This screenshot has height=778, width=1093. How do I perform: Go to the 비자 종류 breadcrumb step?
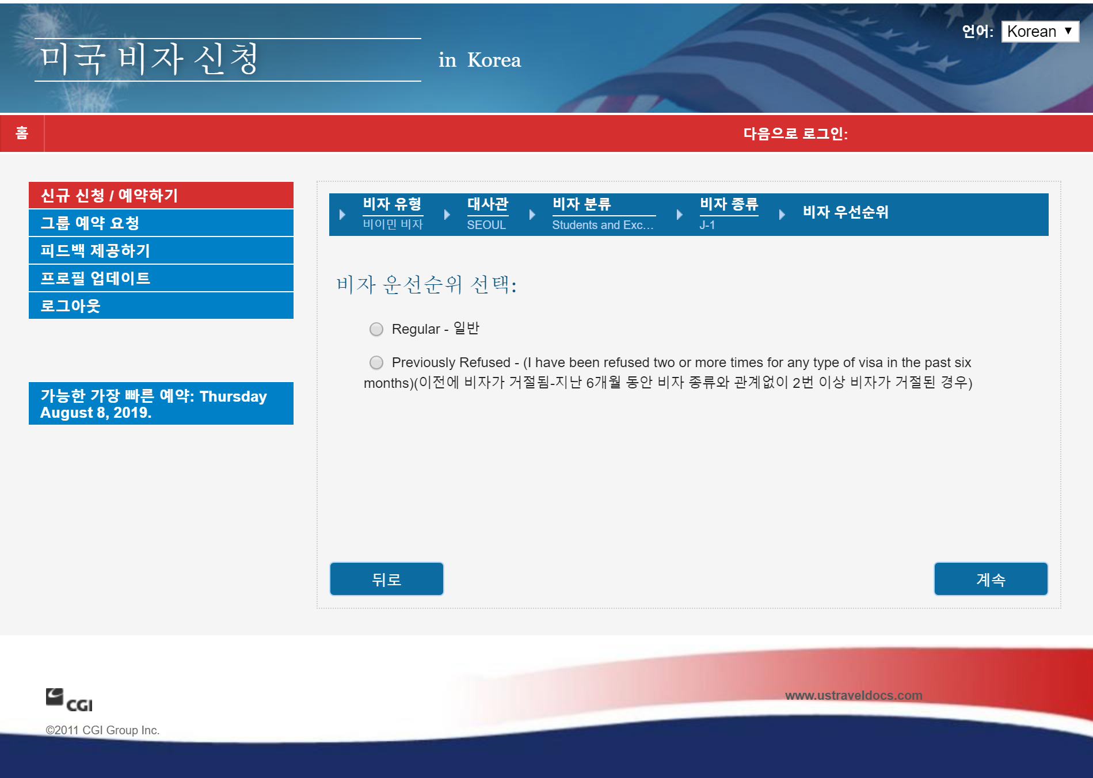729,204
